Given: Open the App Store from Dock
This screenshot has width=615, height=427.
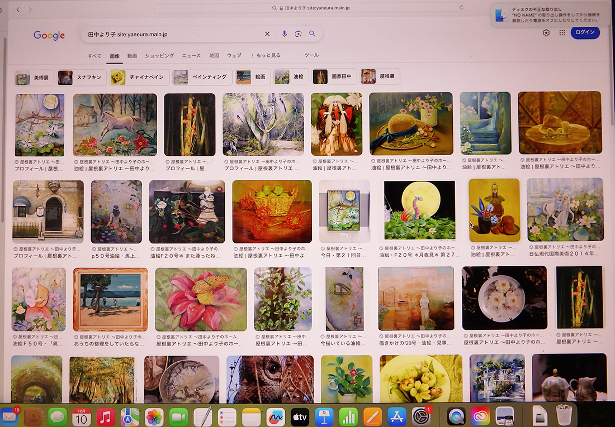Looking at the screenshot, I should click(396, 416).
